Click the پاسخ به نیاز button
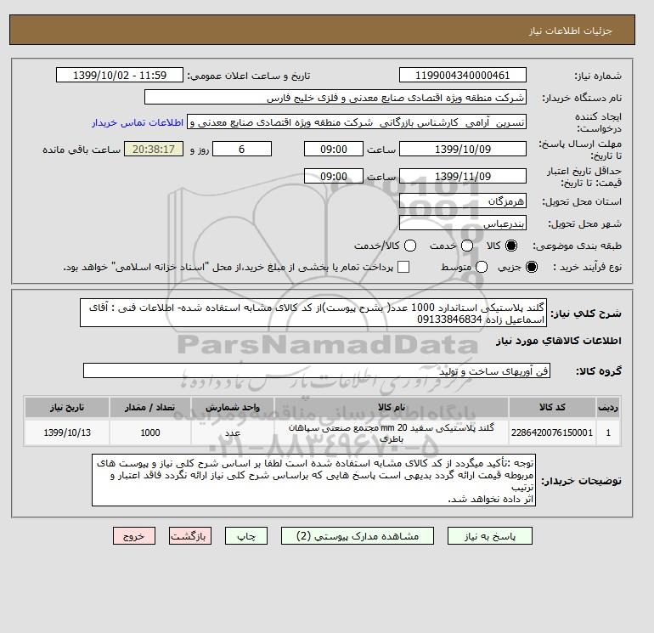Viewport: 654px width, 633px height. coord(490,536)
